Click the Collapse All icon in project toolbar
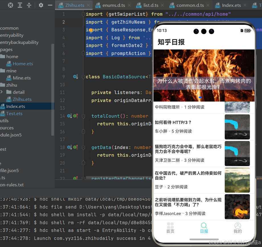 point(29,5)
